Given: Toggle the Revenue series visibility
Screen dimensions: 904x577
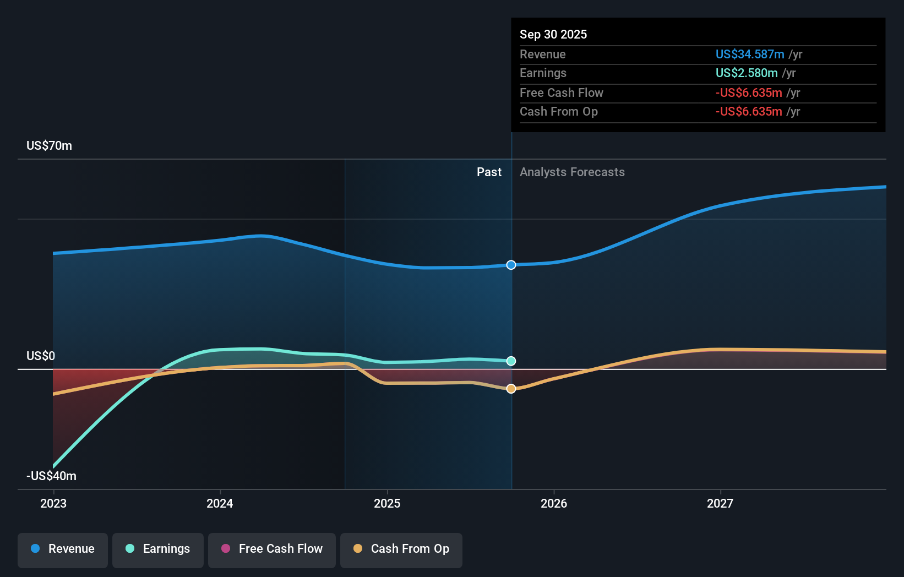Looking at the screenshot, I should (x=62, y=550).
